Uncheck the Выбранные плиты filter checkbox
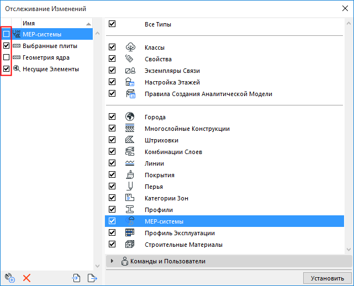The height and width of the screenshot is (286, 354). [6, 46]
